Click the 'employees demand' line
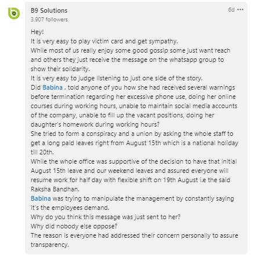254x255 pixels. (x=70, y=208)
